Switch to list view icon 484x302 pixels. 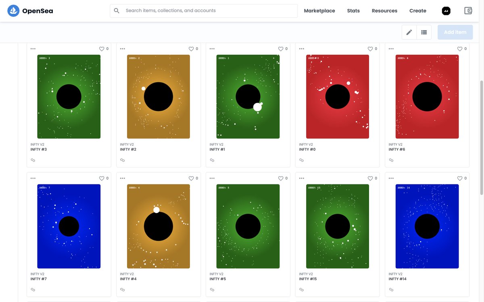point(424,32)
